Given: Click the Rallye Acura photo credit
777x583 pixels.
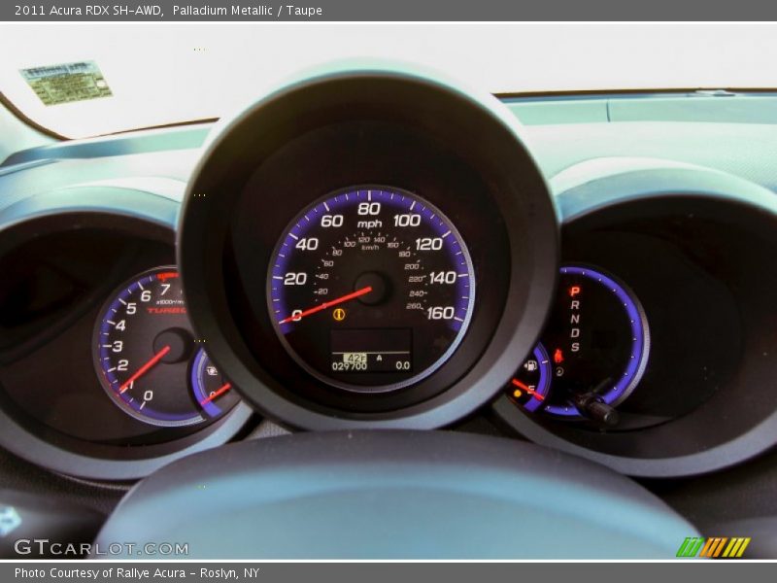Looking at the screenshot, I should (x=137, y=573).
